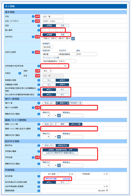Click info icon for 氏名（フリガナ）
This screenshot has width=131, height=196.
[33, 21]
